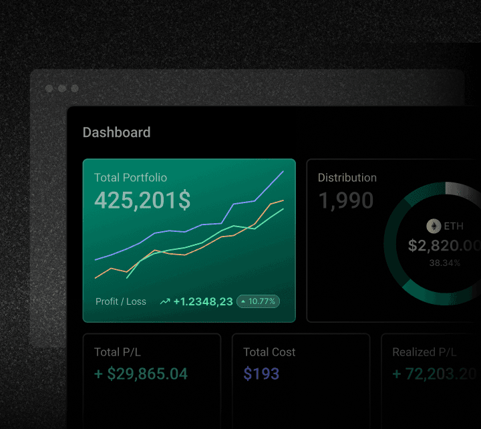Click the first window control dot
Viewport: 481px width, 429px height.
[49, 88]
